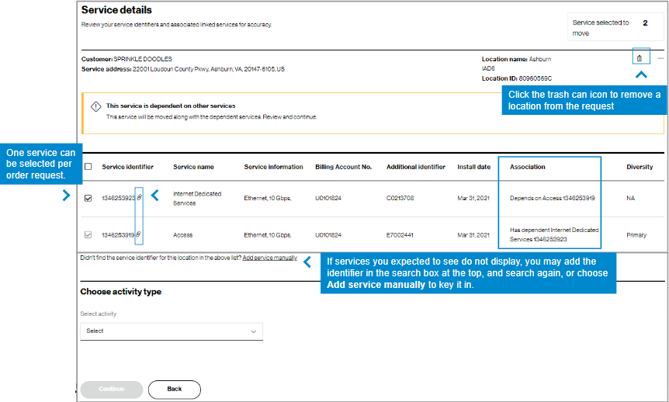Click the blue up chevron under the trash icon
The image size is (669, 402).
point(641,75)
